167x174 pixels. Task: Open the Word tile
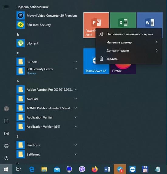coord(150,20)
